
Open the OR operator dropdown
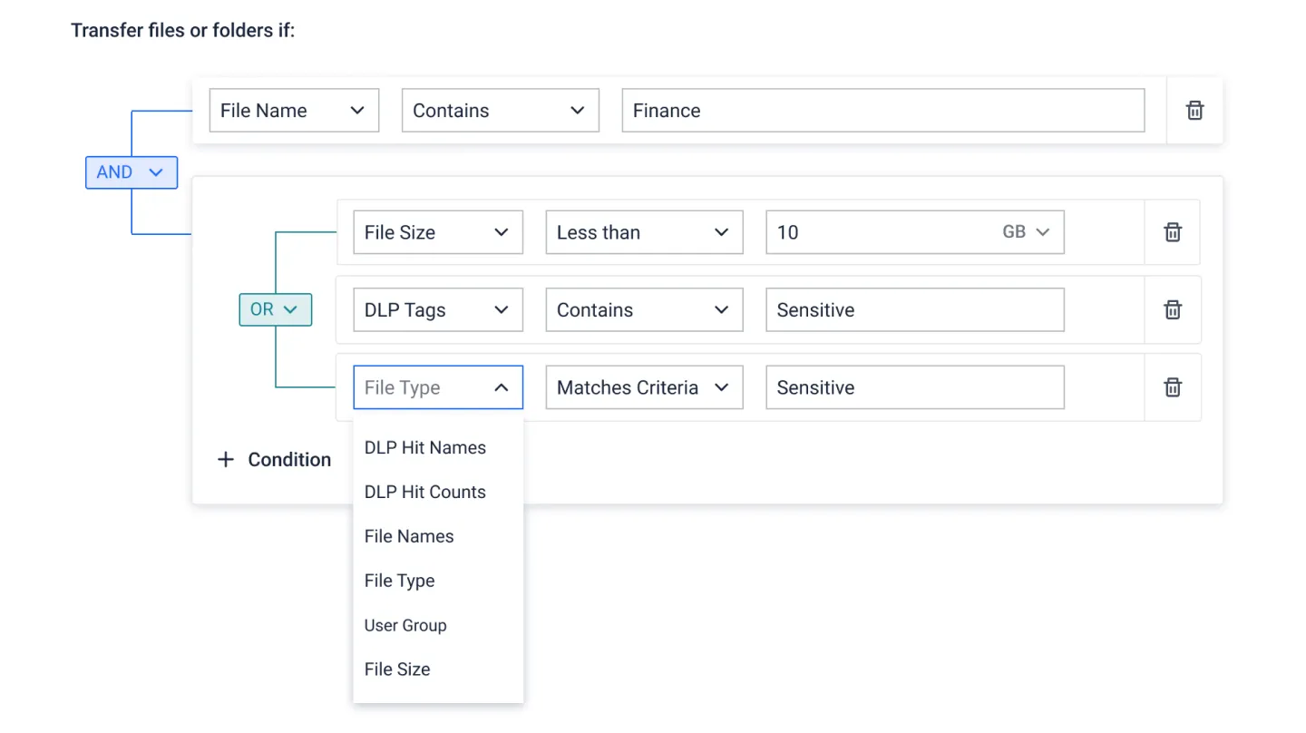[275, 309]
